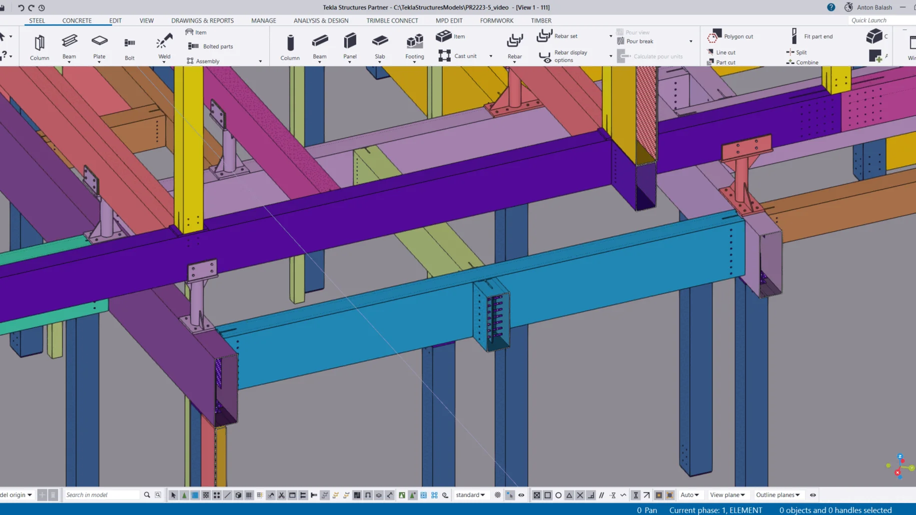Open the Auto snap depth dropdown
This screenshot has height=515, width=916.
click(689, 495)
